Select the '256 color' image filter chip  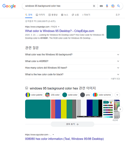[53, 95]
